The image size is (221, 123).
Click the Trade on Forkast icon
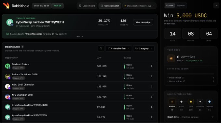7,66
